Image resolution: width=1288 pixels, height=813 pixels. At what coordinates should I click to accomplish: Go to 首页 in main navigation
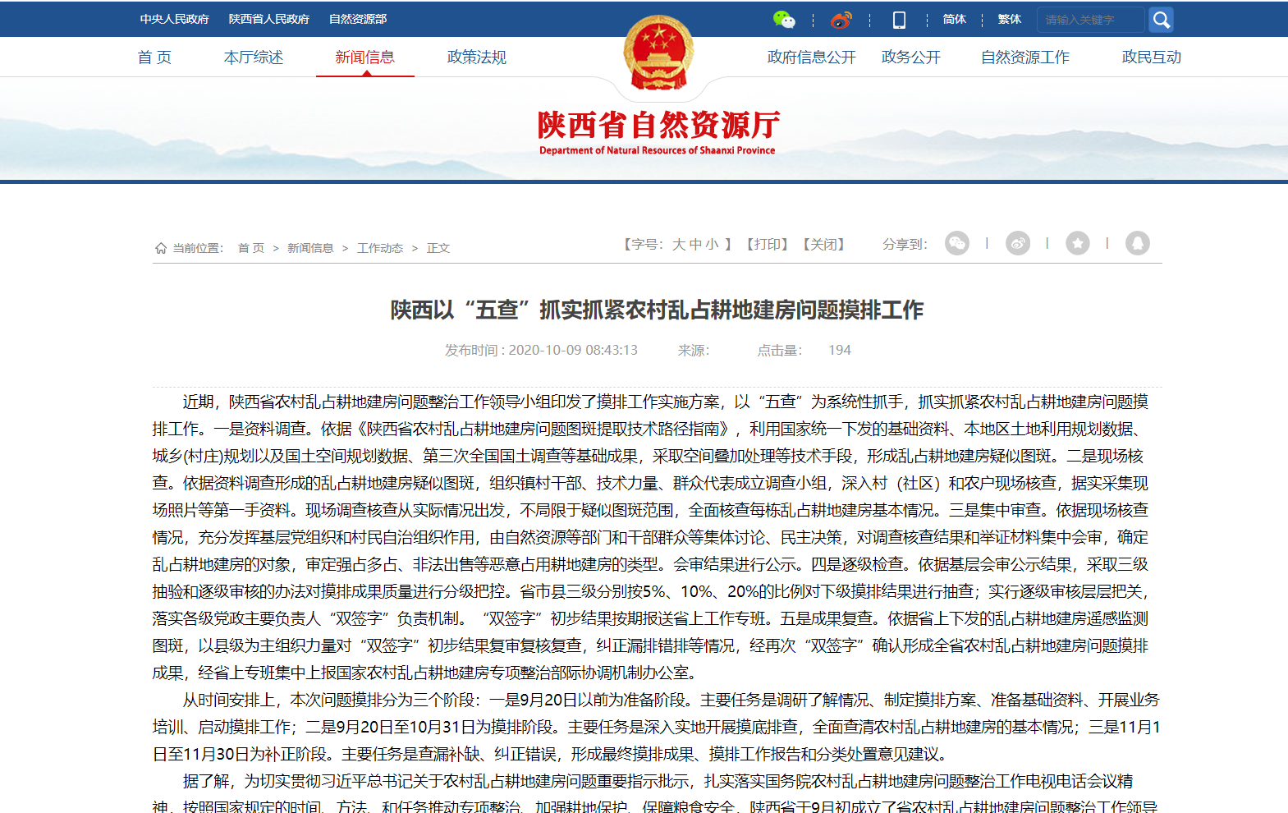point(154,57)
